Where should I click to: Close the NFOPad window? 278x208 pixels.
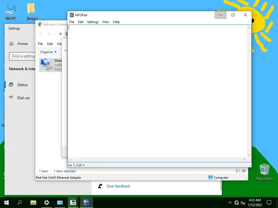pyautogui.click(x=245, y=15)
